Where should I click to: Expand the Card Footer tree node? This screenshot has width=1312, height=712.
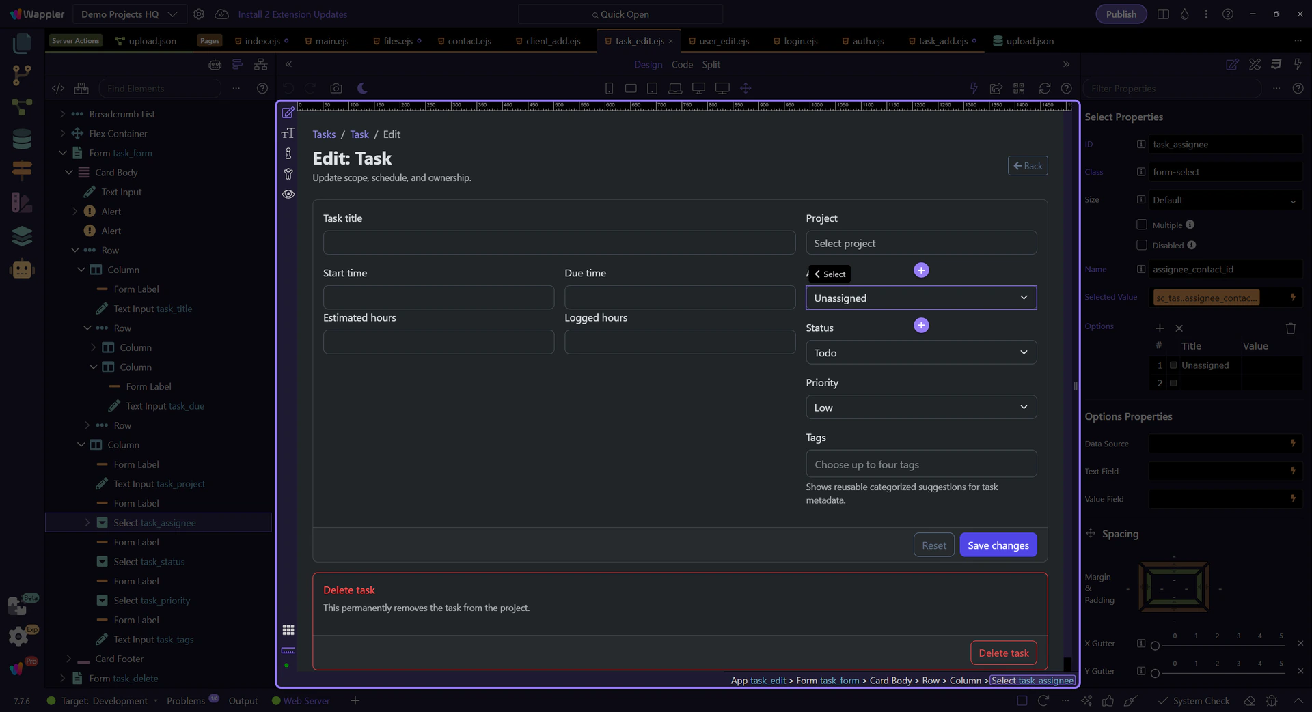[68, 659]
